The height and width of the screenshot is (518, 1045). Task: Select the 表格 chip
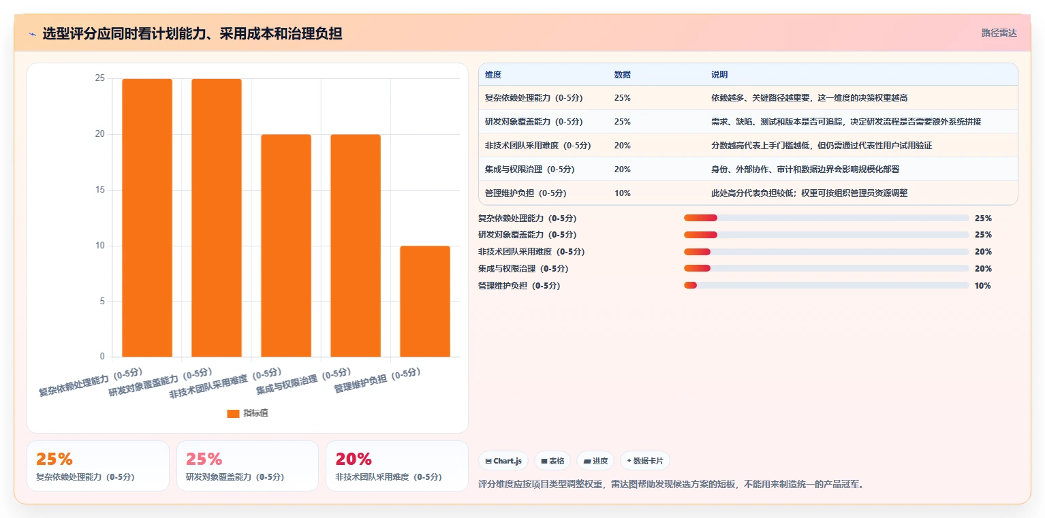point(552,461)
